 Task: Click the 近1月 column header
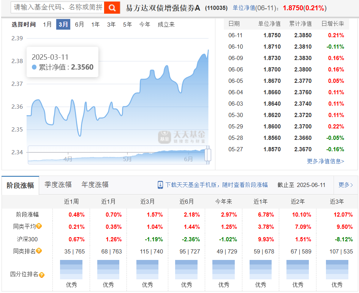(108, 201)
